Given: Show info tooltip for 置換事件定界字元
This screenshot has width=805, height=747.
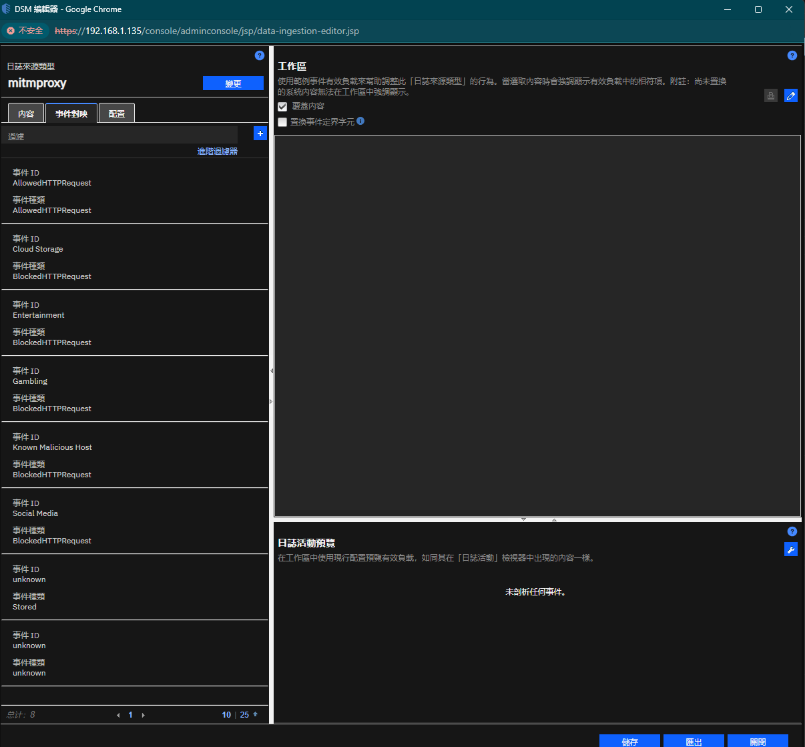Looking at the screenshot, I should click(x=360, y=121).
